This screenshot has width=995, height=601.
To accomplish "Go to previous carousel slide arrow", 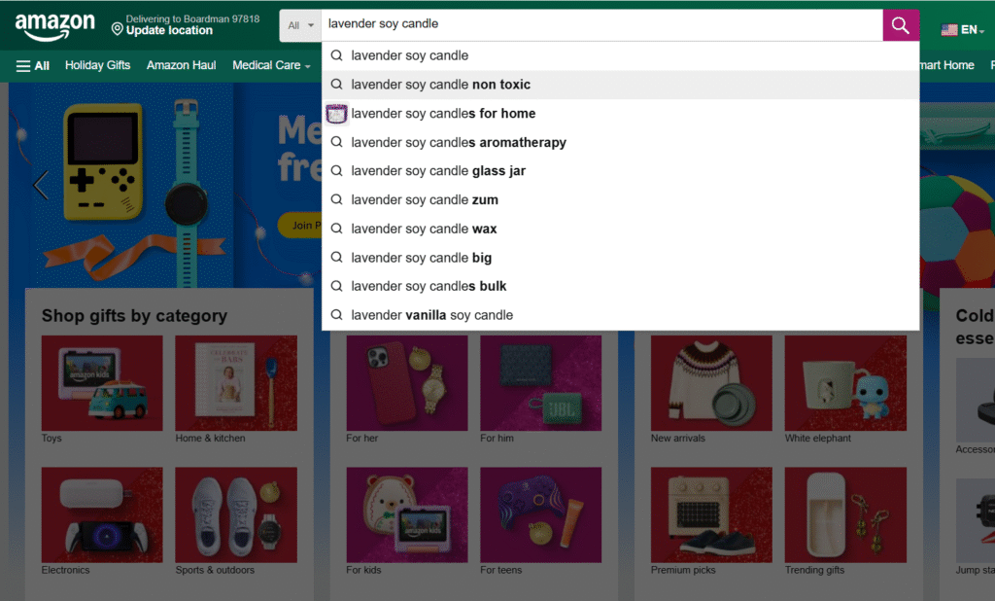I will (x=41, y=185).
